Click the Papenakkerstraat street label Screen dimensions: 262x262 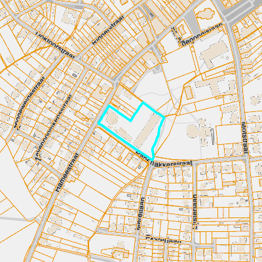(x=164, y=160)
